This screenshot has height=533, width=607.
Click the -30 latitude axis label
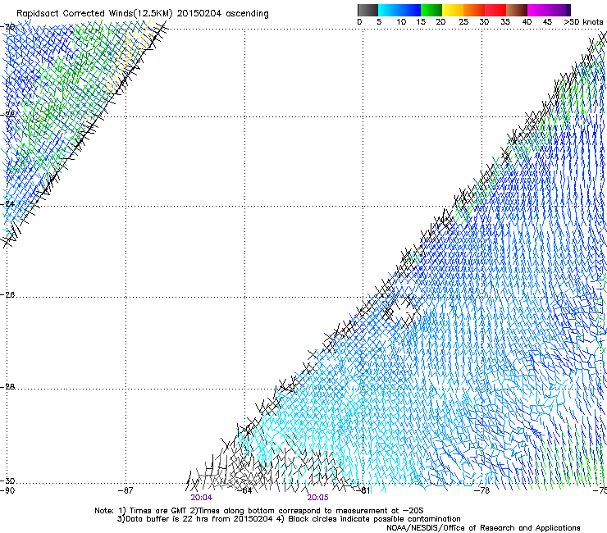click(7, 481)
